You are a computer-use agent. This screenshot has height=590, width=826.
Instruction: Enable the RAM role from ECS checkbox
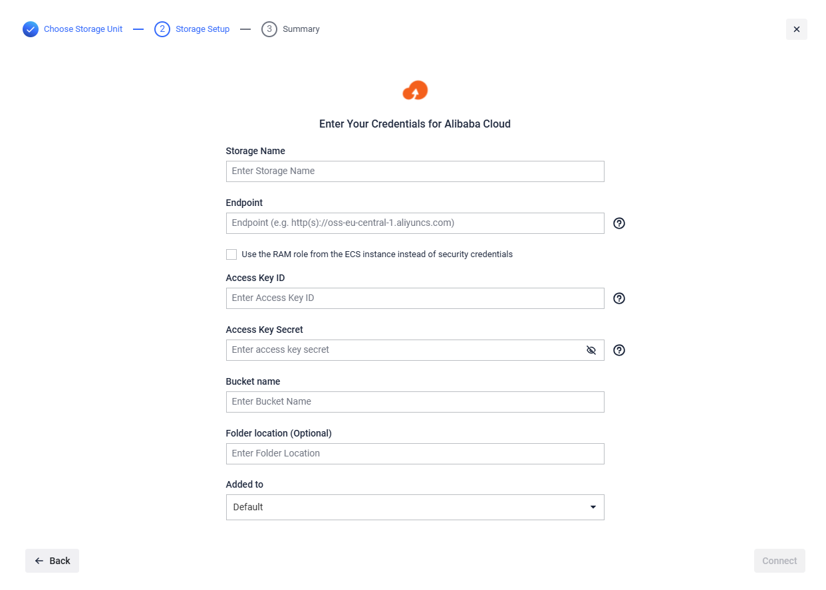click(231, 254)
